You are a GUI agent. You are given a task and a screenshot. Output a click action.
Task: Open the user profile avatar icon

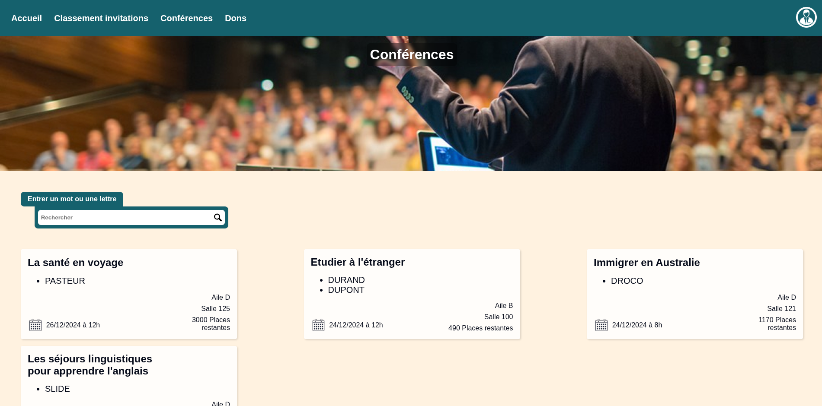[806, 17]
